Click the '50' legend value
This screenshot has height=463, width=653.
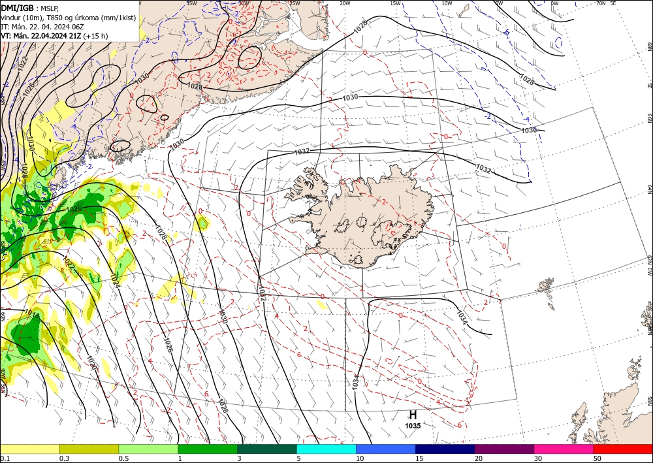point(597,458)
